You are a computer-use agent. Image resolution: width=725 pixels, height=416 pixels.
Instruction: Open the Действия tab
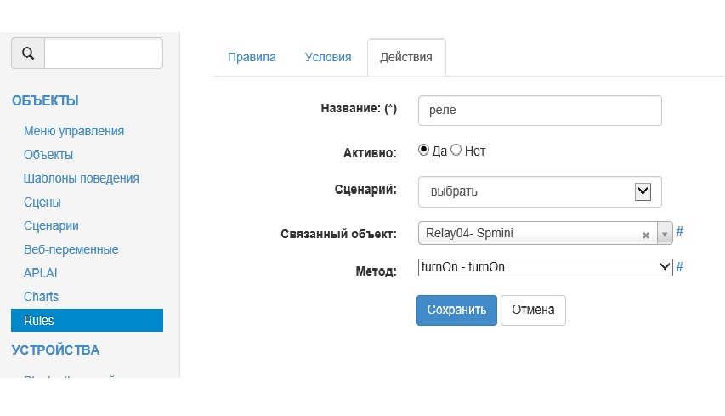pyautogui.click(x=405, y=57)
